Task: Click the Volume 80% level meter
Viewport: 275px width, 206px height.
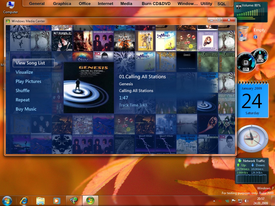Action: pyautogui.click(x=250, y=13)
